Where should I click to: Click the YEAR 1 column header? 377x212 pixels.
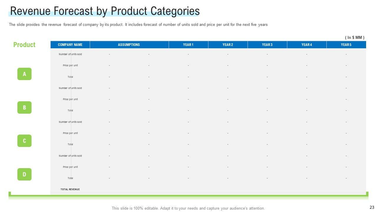click(188, 45)
